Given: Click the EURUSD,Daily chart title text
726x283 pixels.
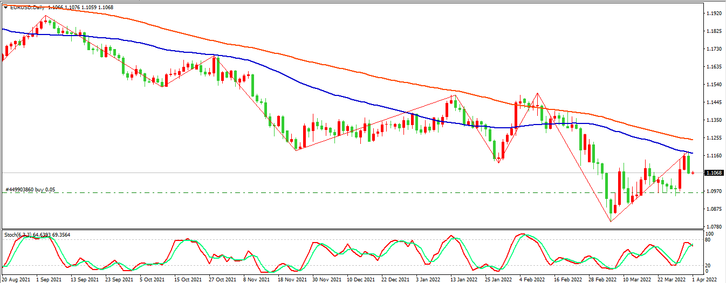Looking at the screenshot, I should [x=28, y=7].
